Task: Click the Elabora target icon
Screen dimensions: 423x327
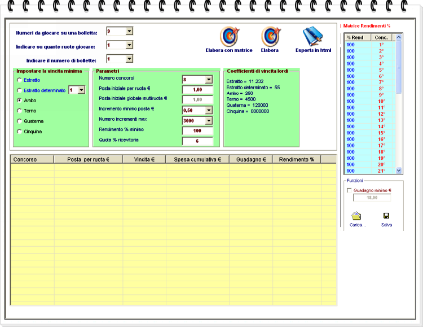Action: coord(271,37)
